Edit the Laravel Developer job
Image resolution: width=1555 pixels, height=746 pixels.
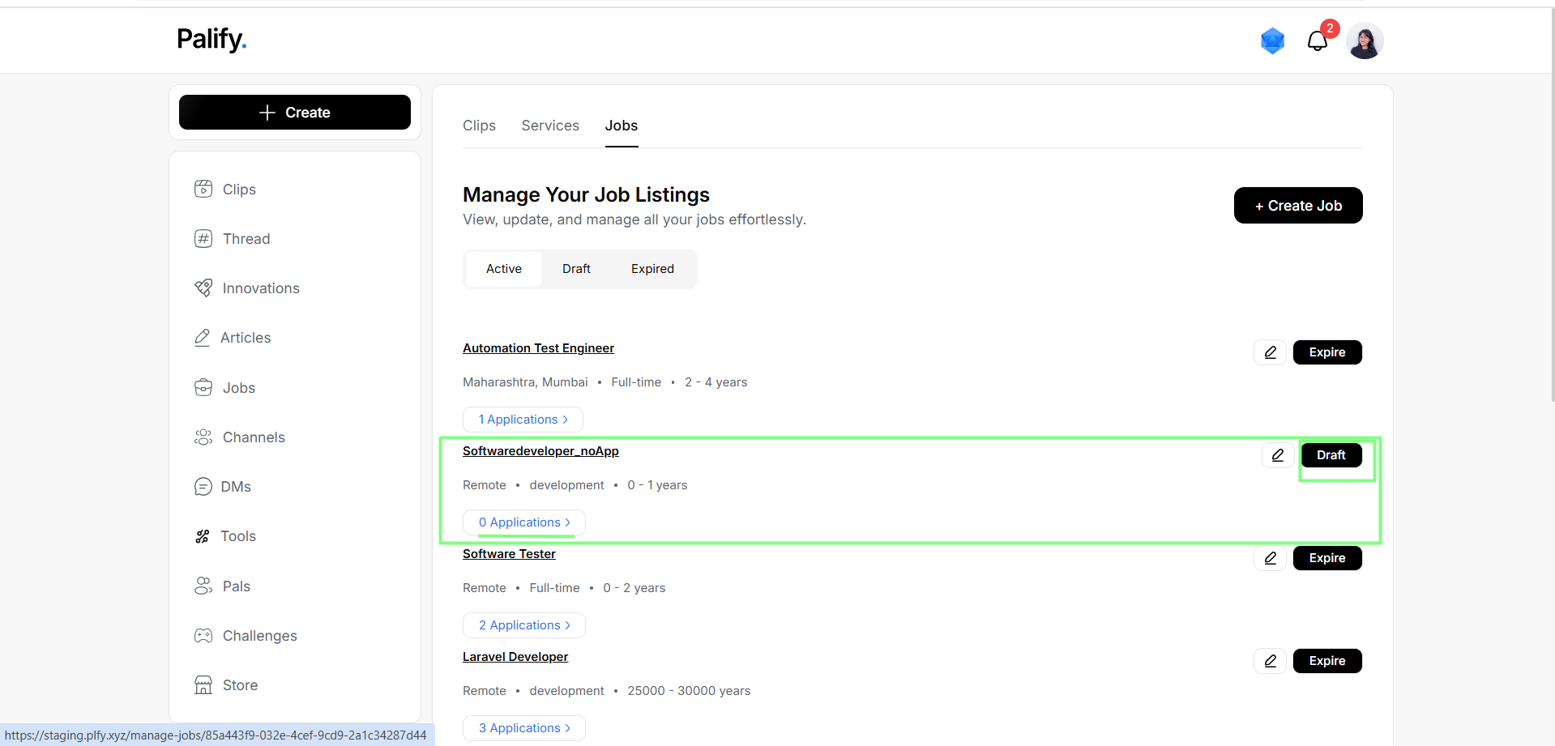(1270, 661)
